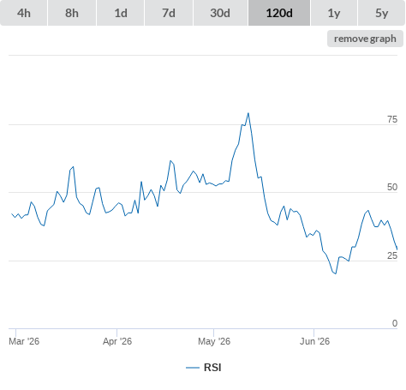Choose the 1d range tab
This screenshot has height=390, width=406.
point(121,13)
